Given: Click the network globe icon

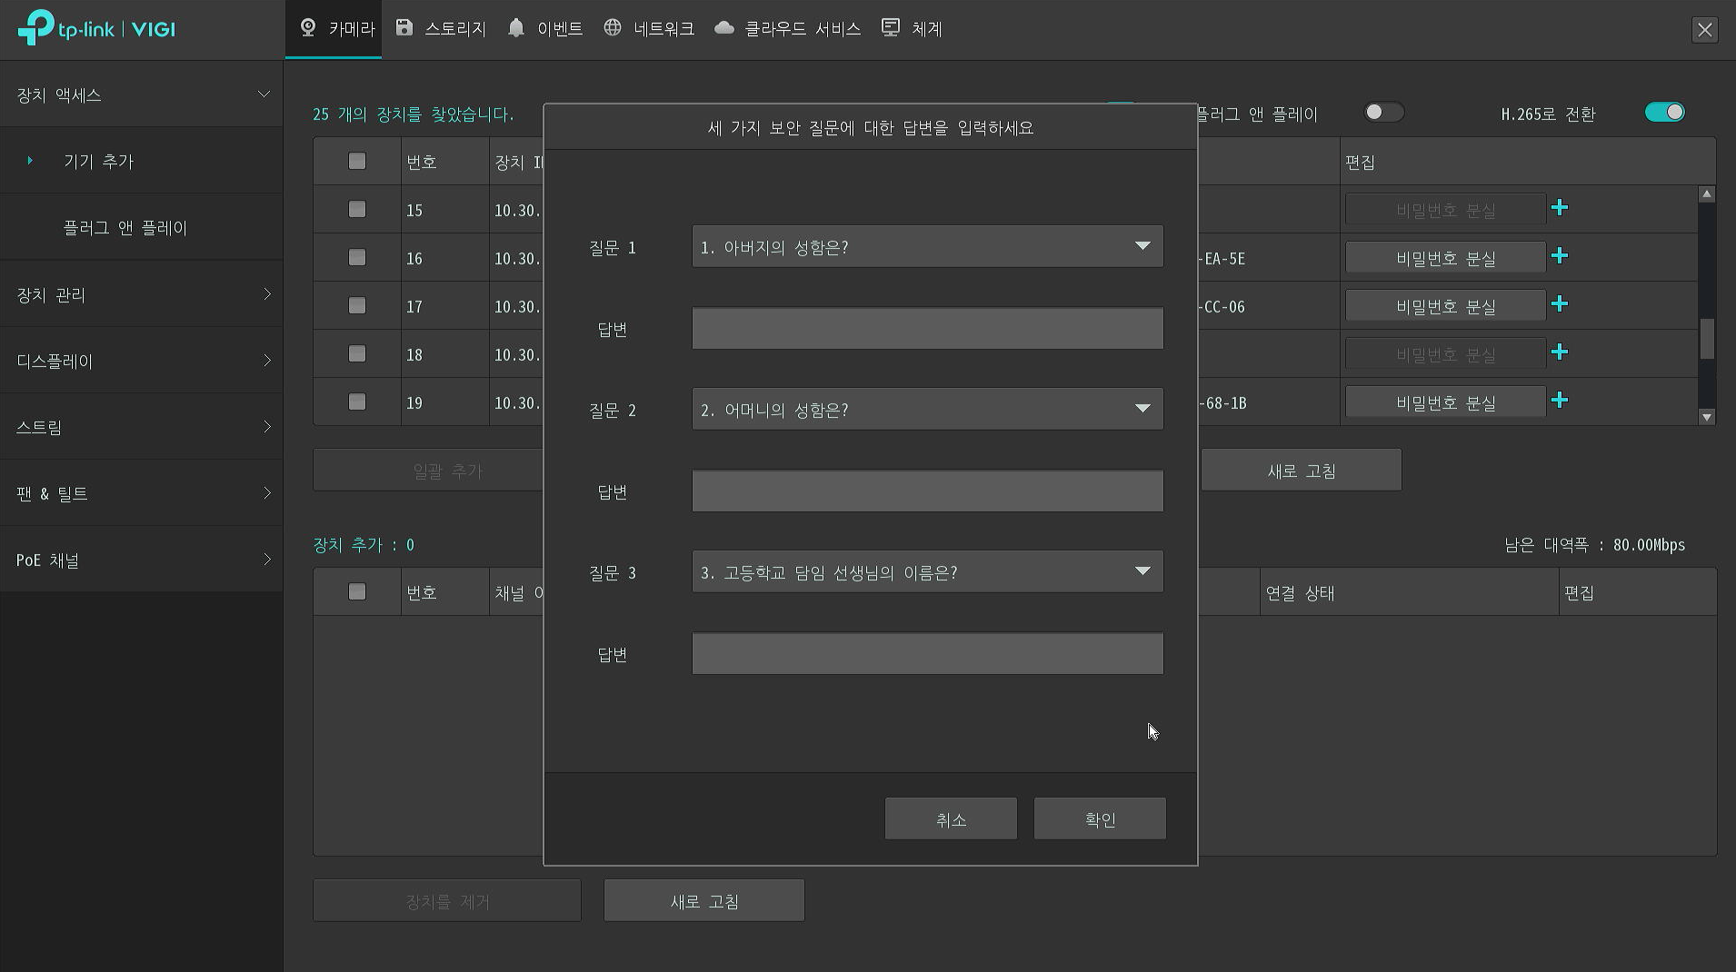Looking at the screenshot, I should click(613, 28).
